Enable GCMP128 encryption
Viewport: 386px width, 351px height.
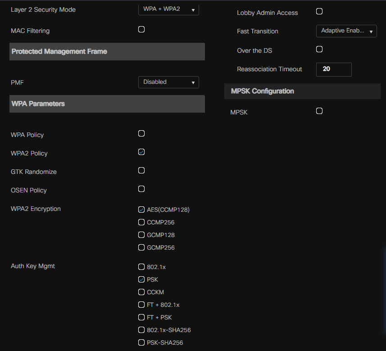141,235
